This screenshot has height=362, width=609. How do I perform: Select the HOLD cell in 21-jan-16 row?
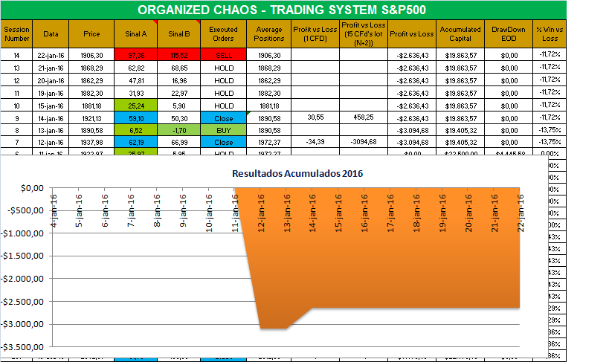(x=223, y=68)
